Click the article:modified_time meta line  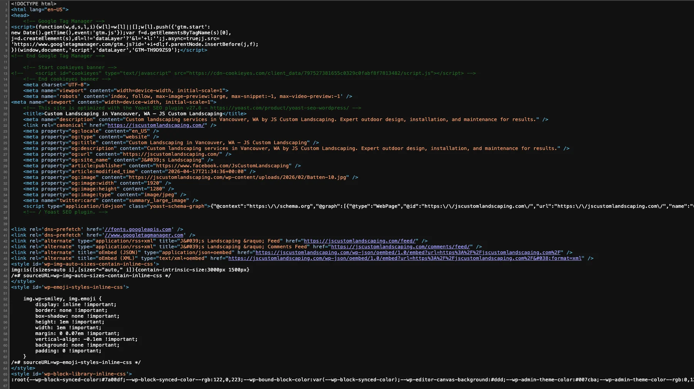[x=139, y=172]
